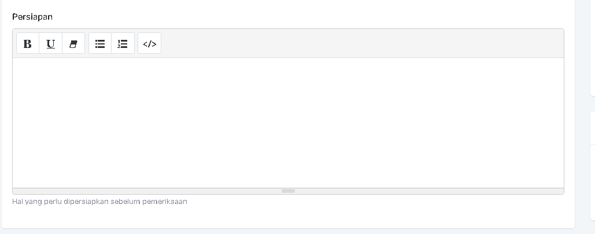Screen dimensions: 595x234
Task: Apply underline formatting to the text
Action: coord(50,43)
